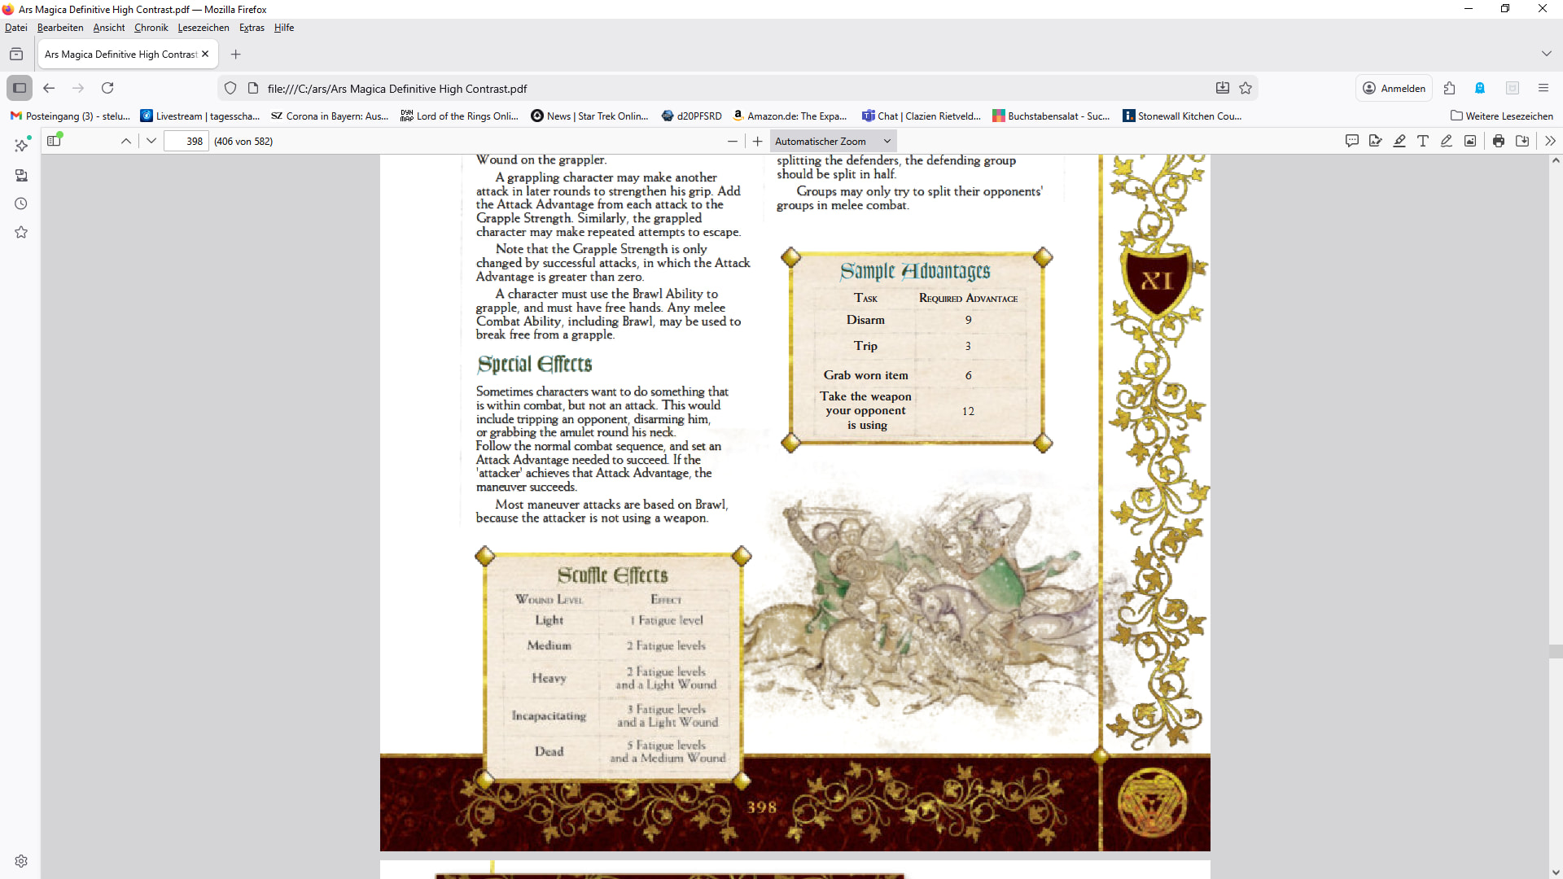
Task: Toggle the Firefox sidebar button
Action: tap(20, 88)
